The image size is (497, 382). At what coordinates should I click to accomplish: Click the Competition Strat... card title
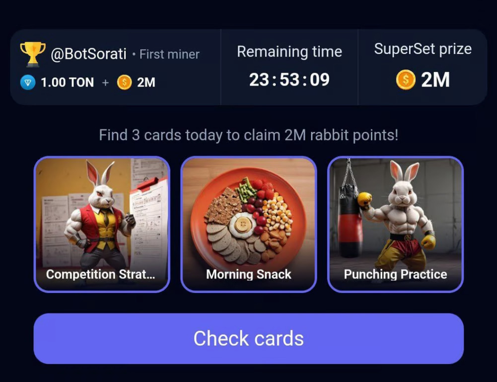[x=101, y=275]
